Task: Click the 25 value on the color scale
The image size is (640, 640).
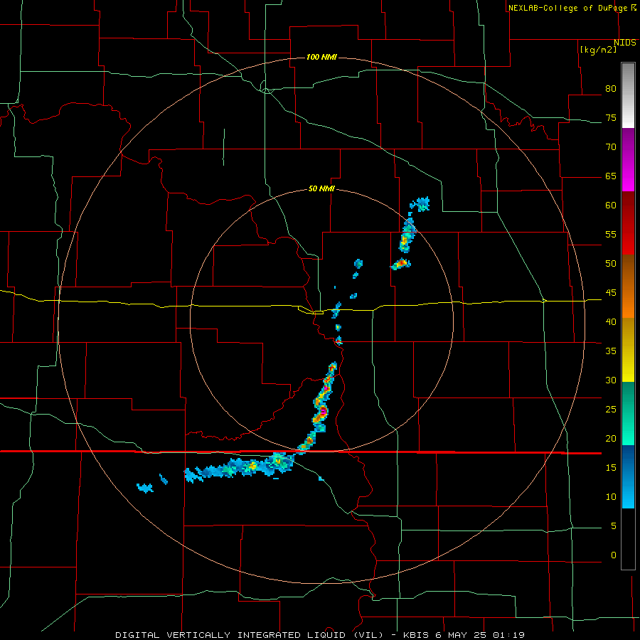Action: point(611,409)
